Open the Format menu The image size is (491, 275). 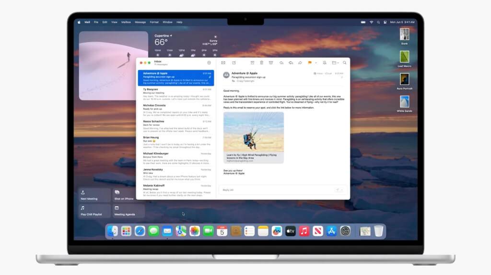click(154, 22)
